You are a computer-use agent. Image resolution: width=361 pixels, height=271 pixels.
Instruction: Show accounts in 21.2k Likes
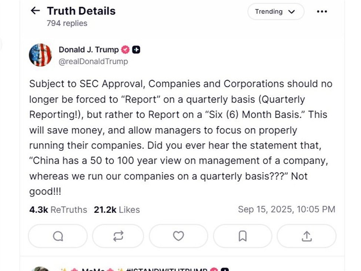pyautogui.click(x=117, y=210)
